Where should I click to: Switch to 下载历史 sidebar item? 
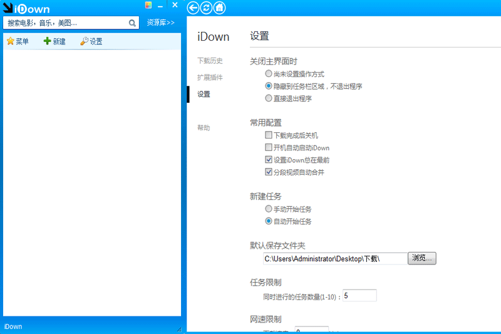tap(210, 61)
